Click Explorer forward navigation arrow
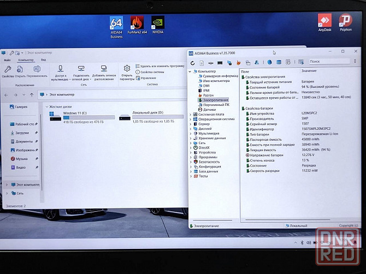 click(x=15, y=95)
